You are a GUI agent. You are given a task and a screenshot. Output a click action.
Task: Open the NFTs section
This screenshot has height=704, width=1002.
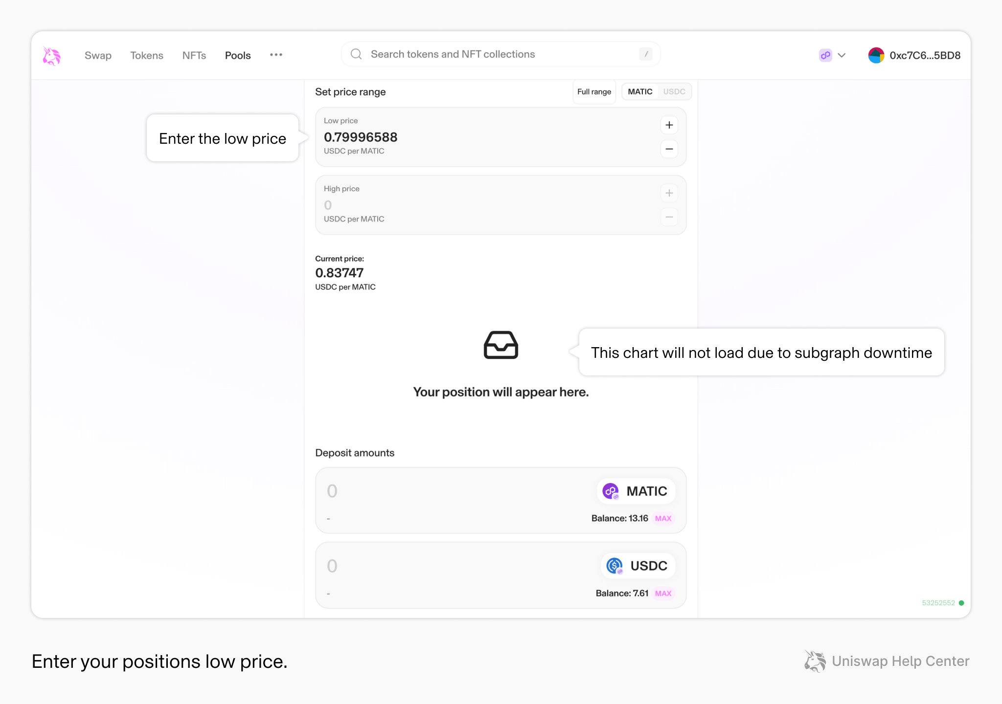pyautogui.click(x=194, y=56)
